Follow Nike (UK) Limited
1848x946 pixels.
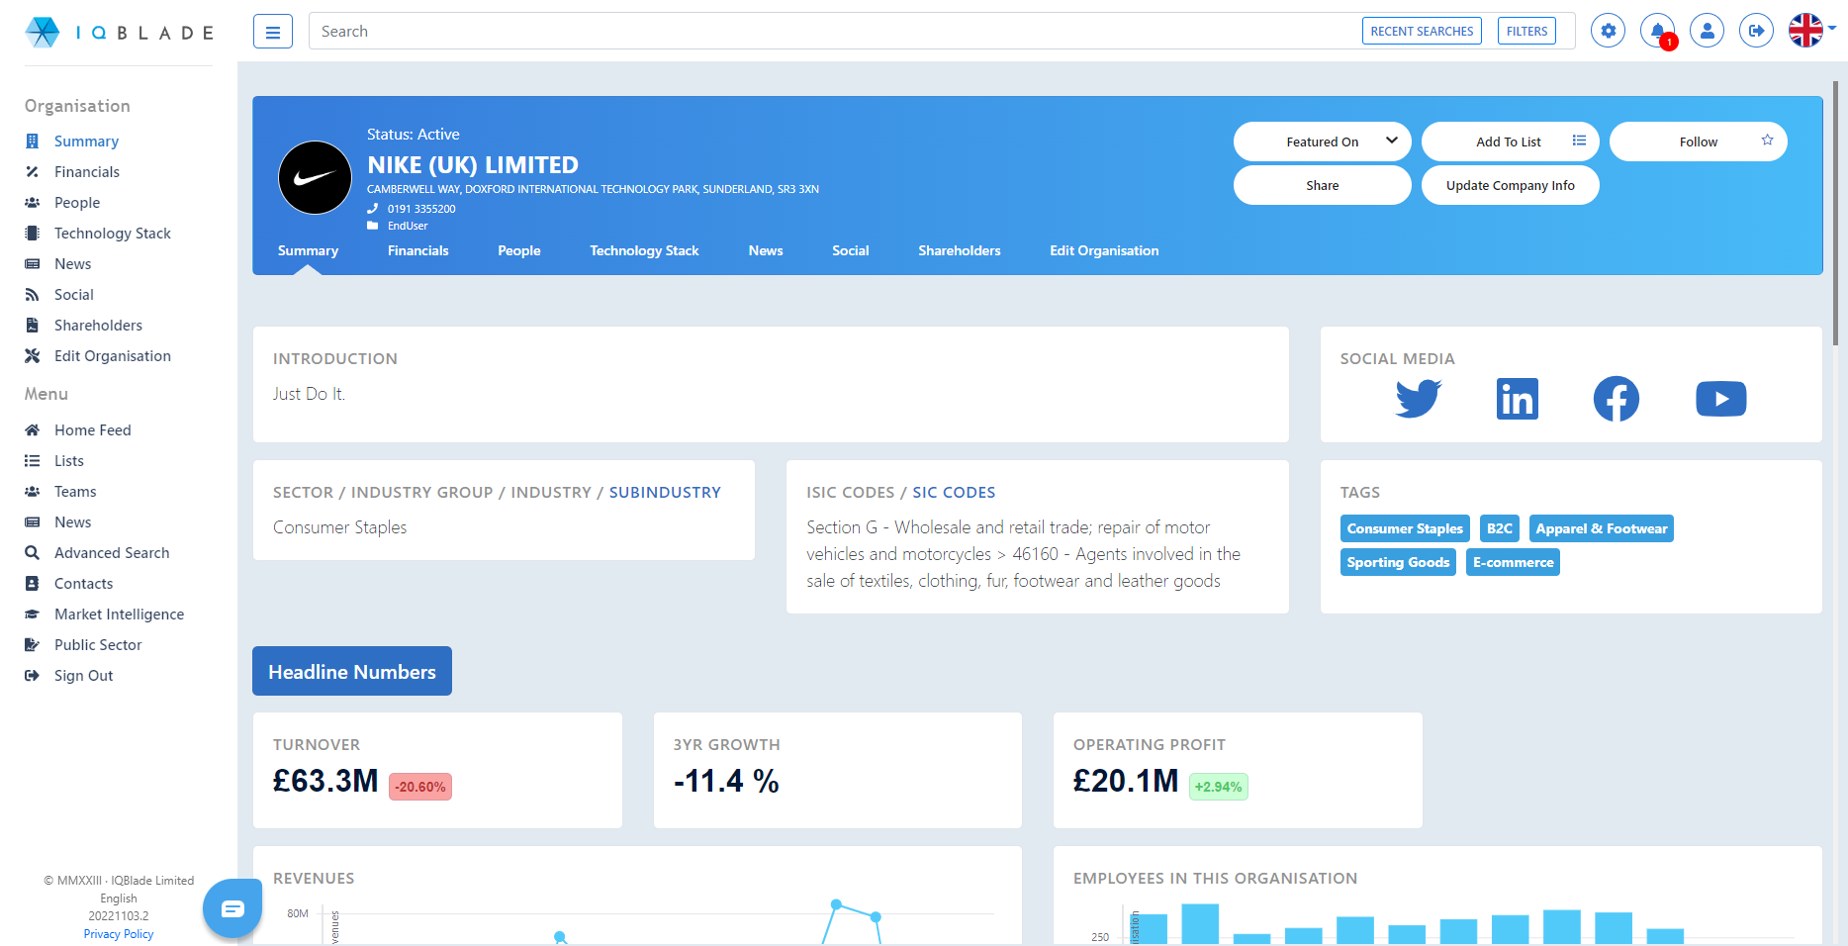(x=1698, y=142)
